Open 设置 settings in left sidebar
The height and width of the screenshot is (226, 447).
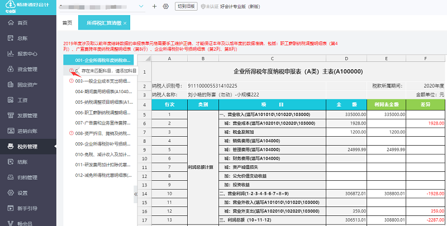point(22,193)
